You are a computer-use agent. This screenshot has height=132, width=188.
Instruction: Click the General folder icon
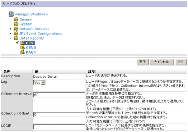16,19
